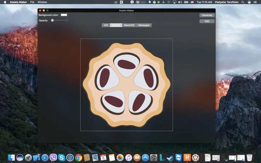Click the Opacity slider knob
Image resolution: width=261 pixels, height=163 pixels.
tap(52, 21)
